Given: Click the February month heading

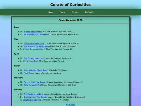Looking at the screenshot, I should pos(18,78).
